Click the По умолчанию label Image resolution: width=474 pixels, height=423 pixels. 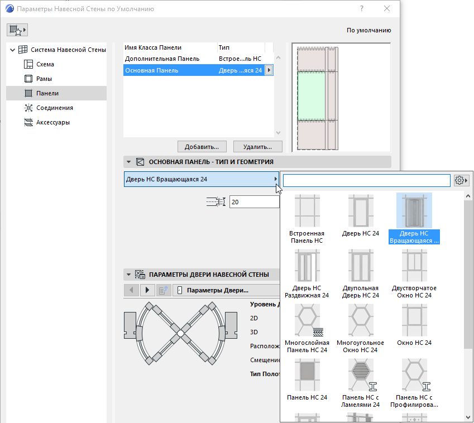pyautogui.click(x=369, y=30)
